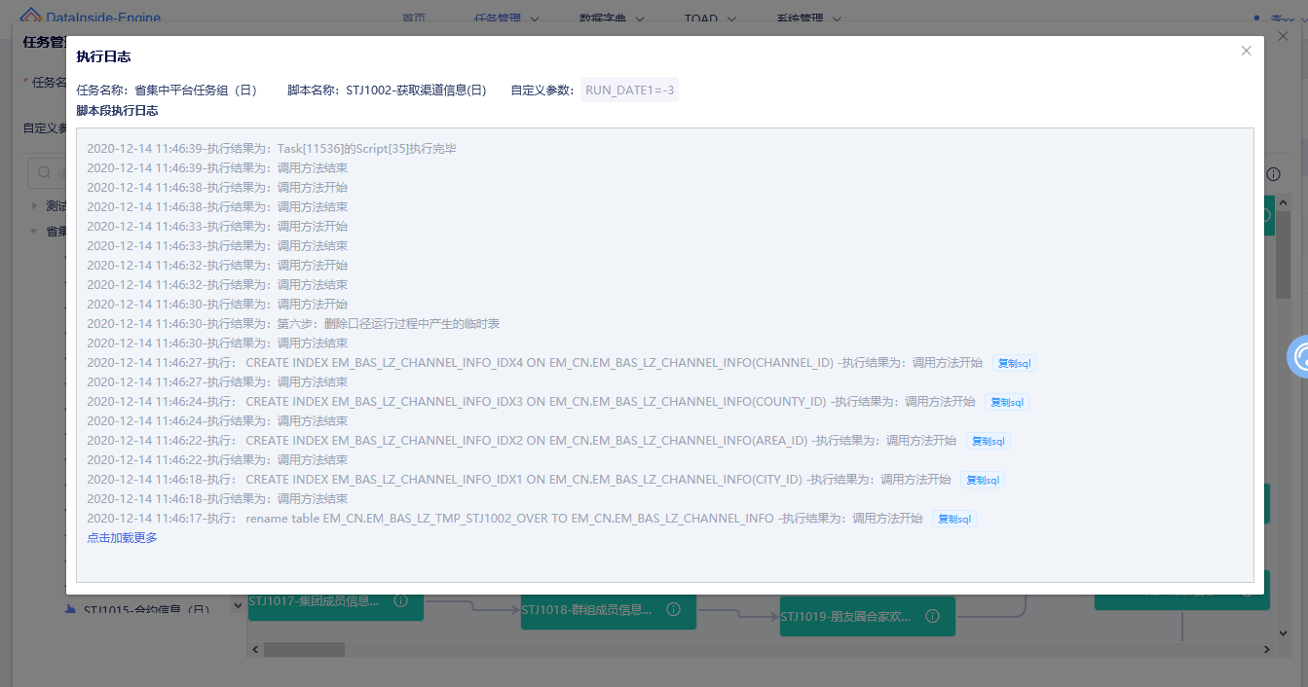Select the 11:46:33 调用方法开始 log line
The width and height of the screenshot is (1308, 687).
coord(217,227)
